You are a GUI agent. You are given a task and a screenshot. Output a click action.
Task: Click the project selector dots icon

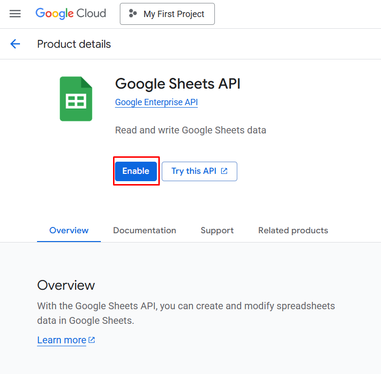[x=133, y=13]
